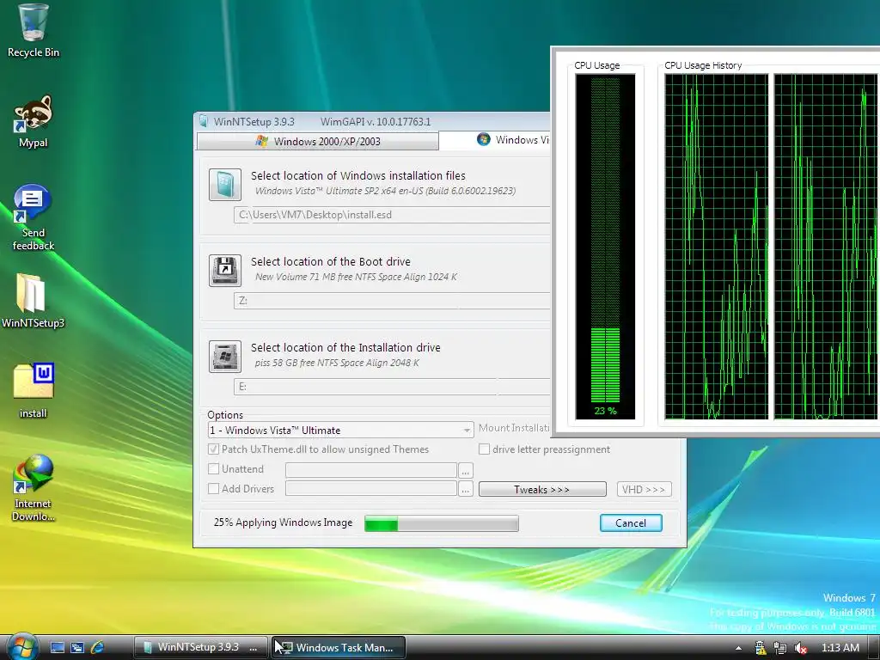
Task: Click the Add Drivers path field
Action: point(371,489)
